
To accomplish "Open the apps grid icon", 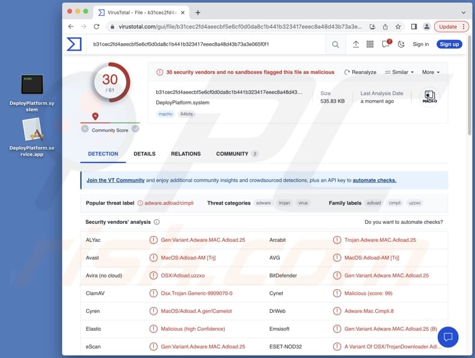I will pos(370,45).
